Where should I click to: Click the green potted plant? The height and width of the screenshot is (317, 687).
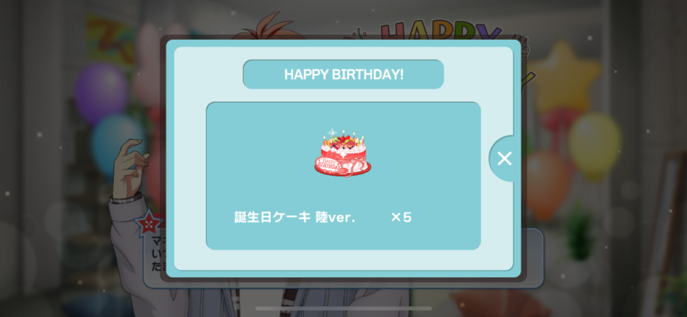pyautogui.click(x=579, y=233)
